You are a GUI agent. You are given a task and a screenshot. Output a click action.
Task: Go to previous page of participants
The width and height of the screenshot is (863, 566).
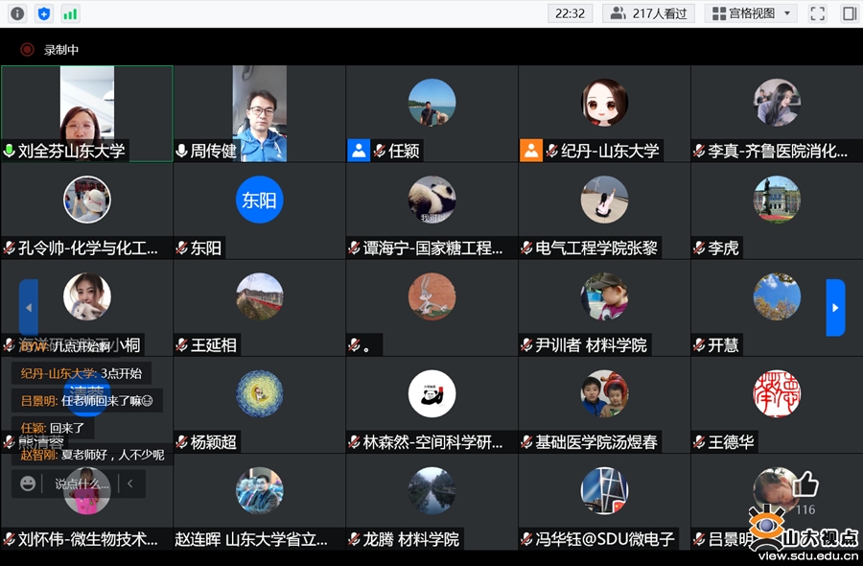(29, 307)
